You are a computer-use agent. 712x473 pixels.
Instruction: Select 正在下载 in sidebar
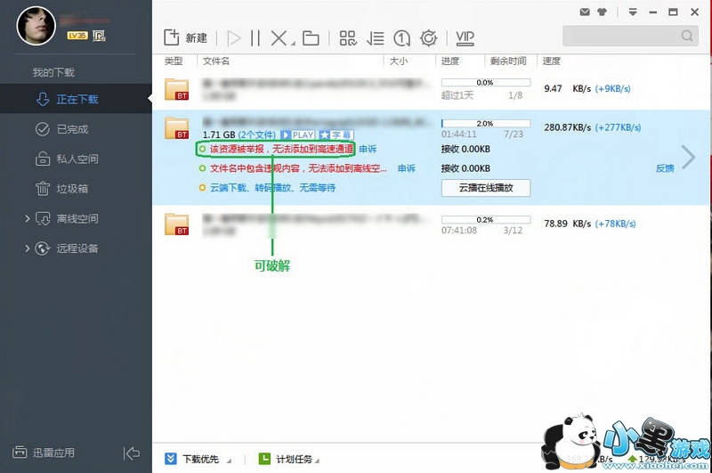pyautogui.click(x=76, y=99)
